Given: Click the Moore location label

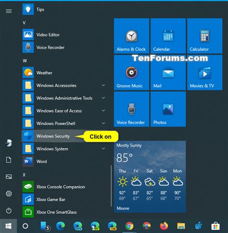Looking at the screenshot, I should pyautogui.click(x=123, y=208).
